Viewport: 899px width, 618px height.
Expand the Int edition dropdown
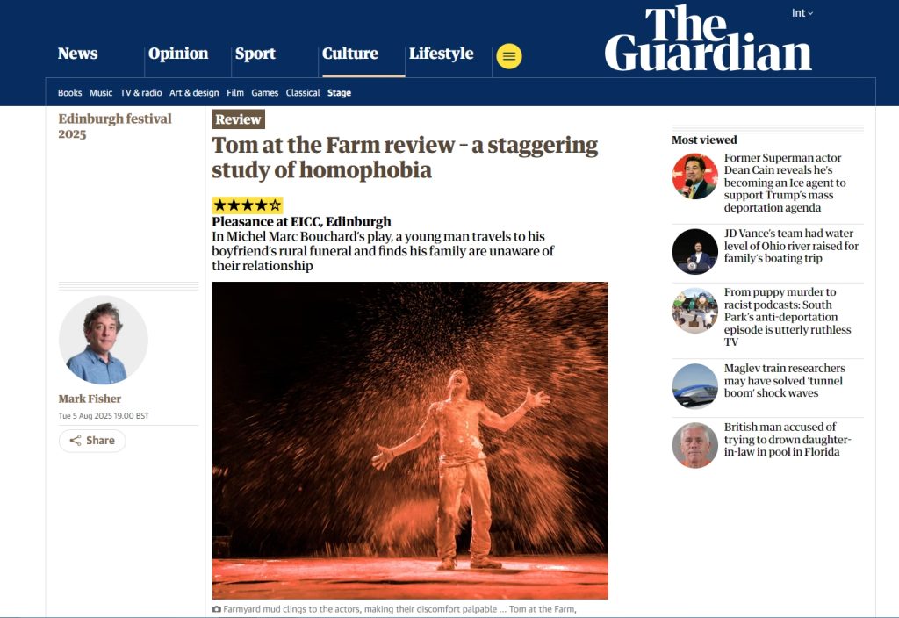802,13
